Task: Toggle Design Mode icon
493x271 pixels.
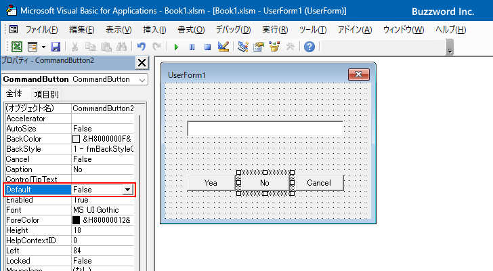Action: (x=223, y=47)
